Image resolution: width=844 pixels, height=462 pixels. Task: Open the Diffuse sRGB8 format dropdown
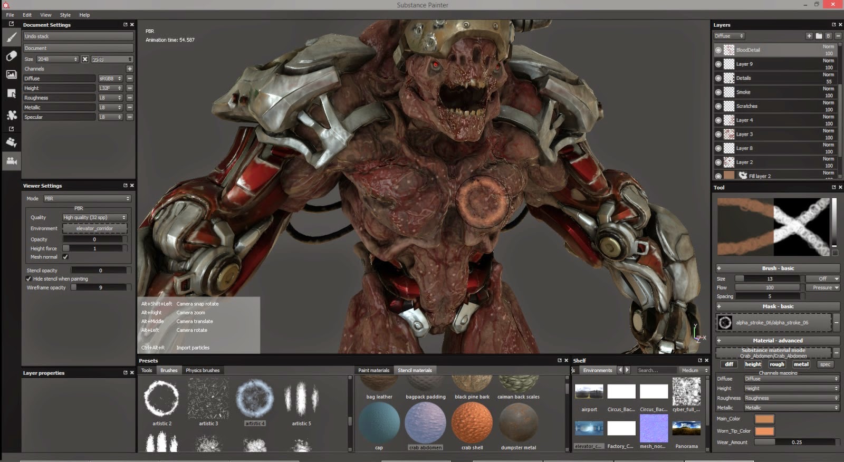tap(110, 79)
